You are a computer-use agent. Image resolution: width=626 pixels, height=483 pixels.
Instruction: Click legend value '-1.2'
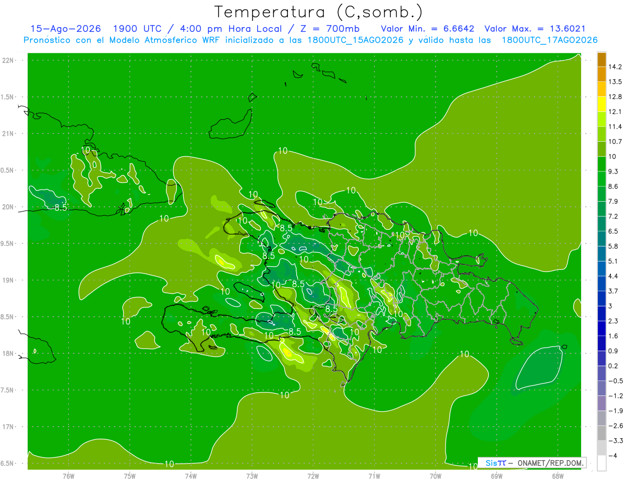click(x=615, y=395)
